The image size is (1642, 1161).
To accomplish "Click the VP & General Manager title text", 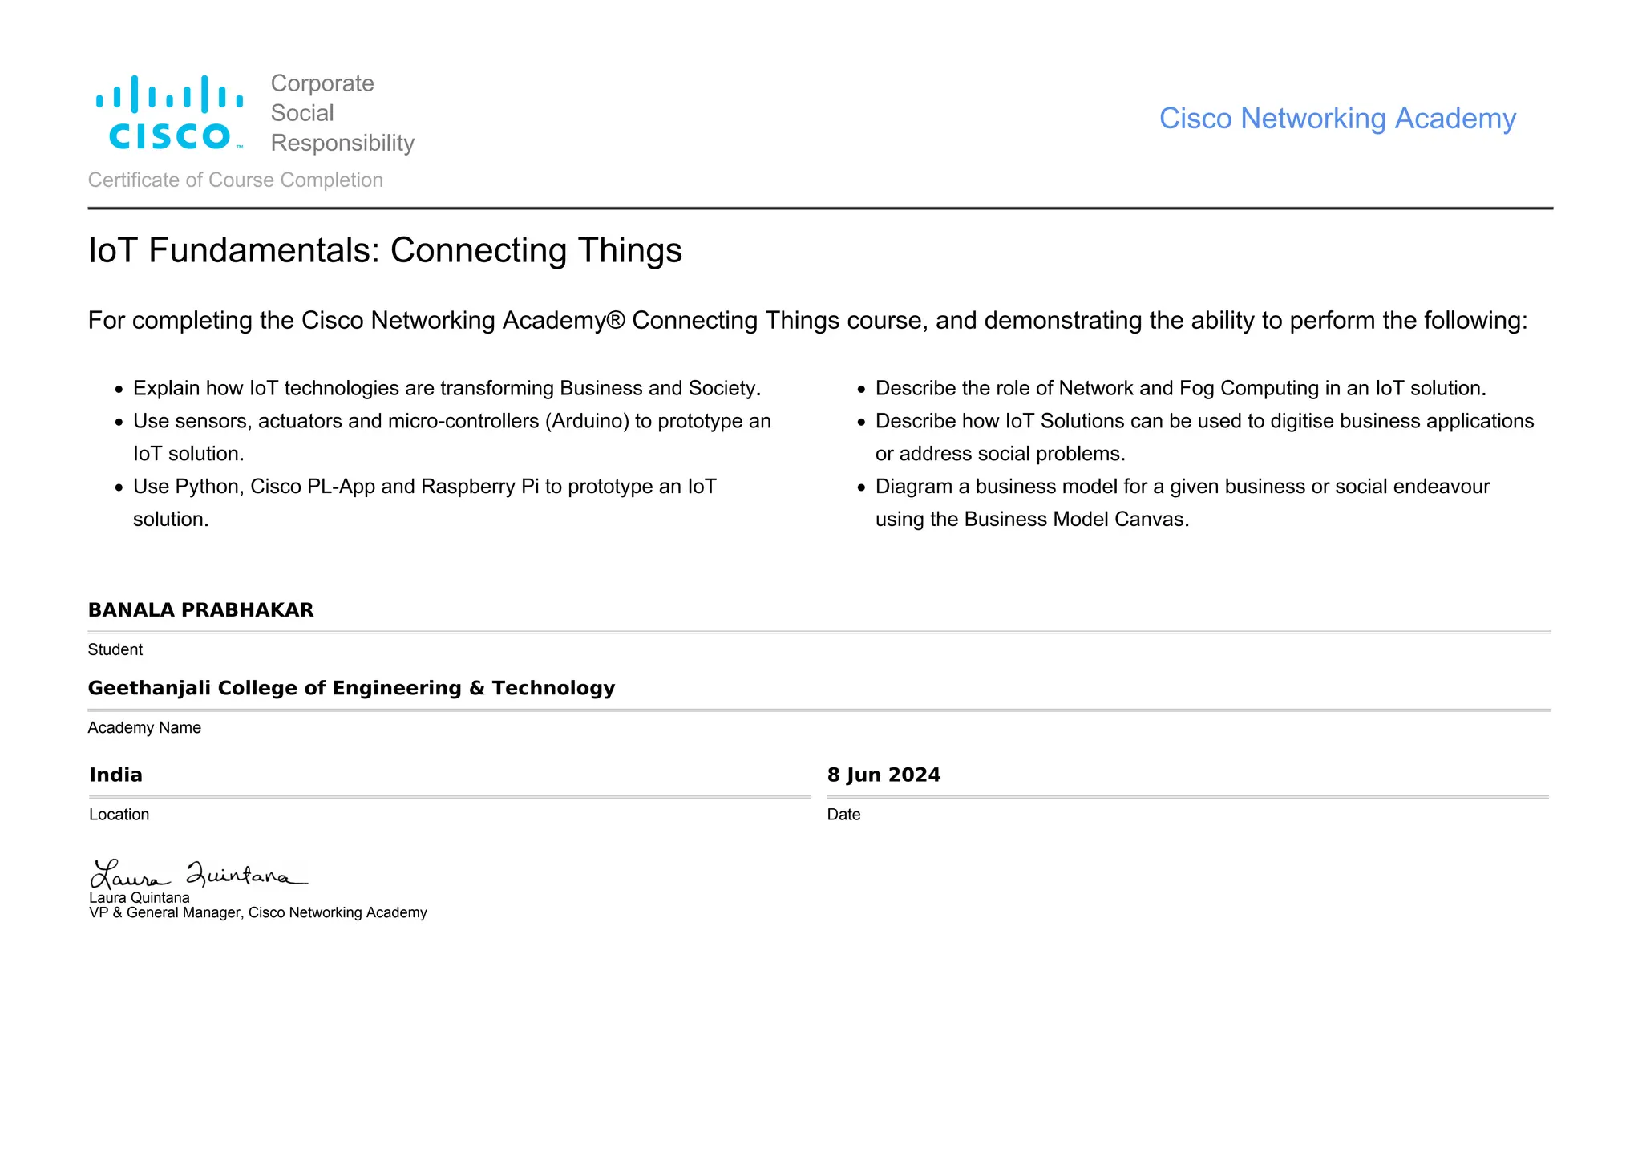I will pyautogui.click(x=257, y=913).
